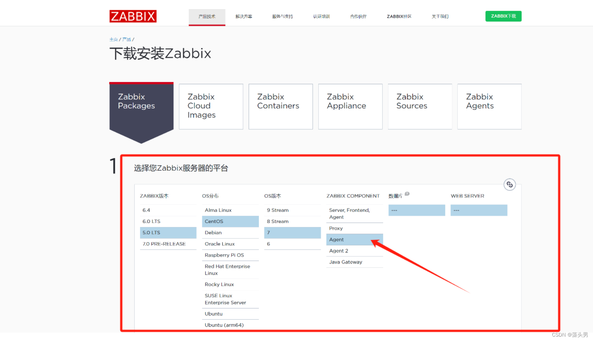Choose Alma Linux as OS distribution
This screenshot has height=341, width=593.
(x=230, y=210)
